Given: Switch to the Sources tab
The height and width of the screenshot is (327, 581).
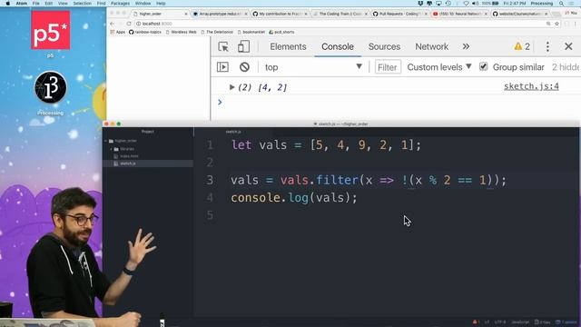Looking at the screenshot, I should tap(384, 46).
